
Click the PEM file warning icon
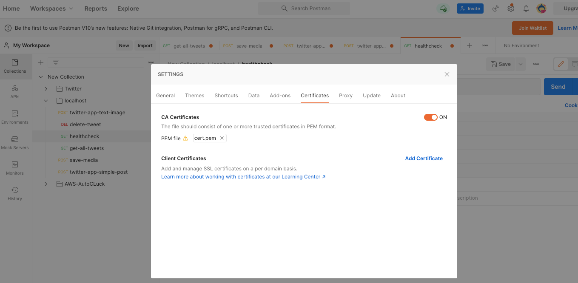(x=185, y=138)
